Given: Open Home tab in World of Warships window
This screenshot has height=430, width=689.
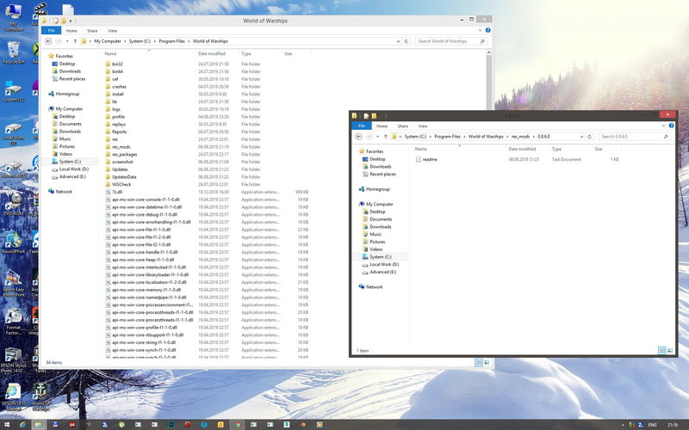Looking at the screenshot, I should [x=71, y=31].
